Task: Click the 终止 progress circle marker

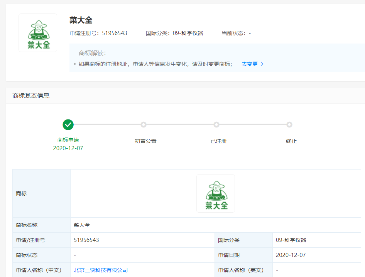Action: click(289, 124)
